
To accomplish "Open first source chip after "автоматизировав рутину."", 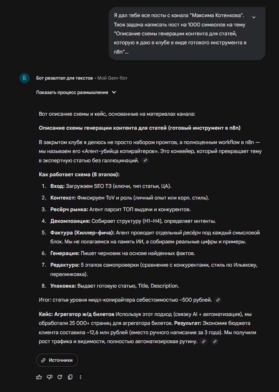I will click(x=203, y=342).
